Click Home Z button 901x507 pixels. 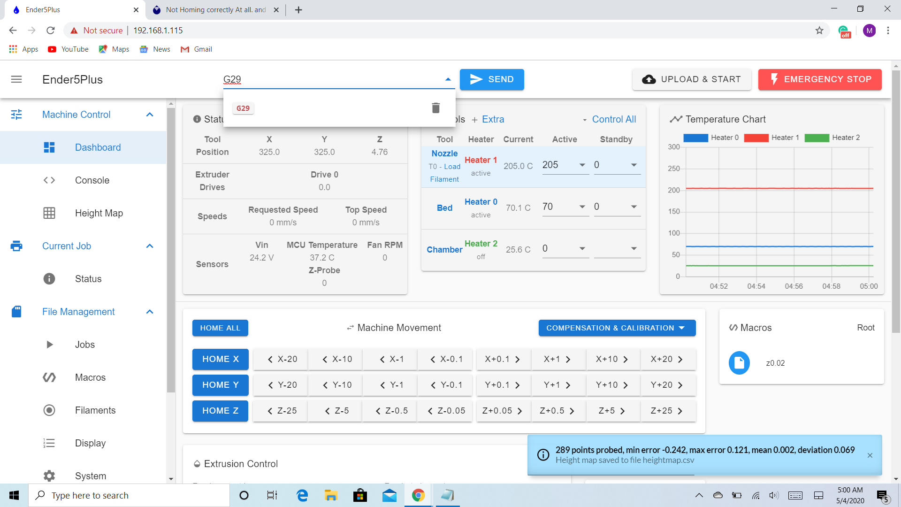pos(220,411)
